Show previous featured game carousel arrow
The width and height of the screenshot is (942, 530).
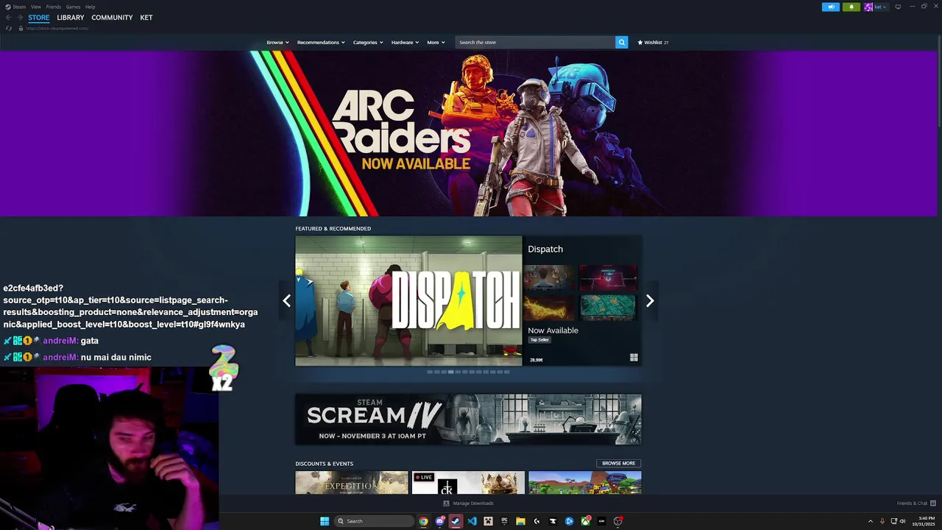tap(286, 300)
